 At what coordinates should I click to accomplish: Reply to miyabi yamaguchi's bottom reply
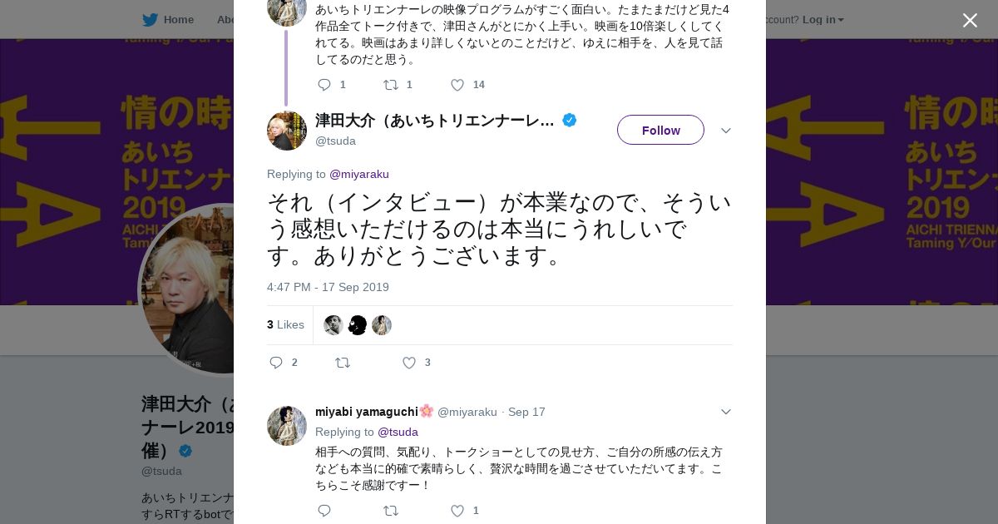coord(324,511)
